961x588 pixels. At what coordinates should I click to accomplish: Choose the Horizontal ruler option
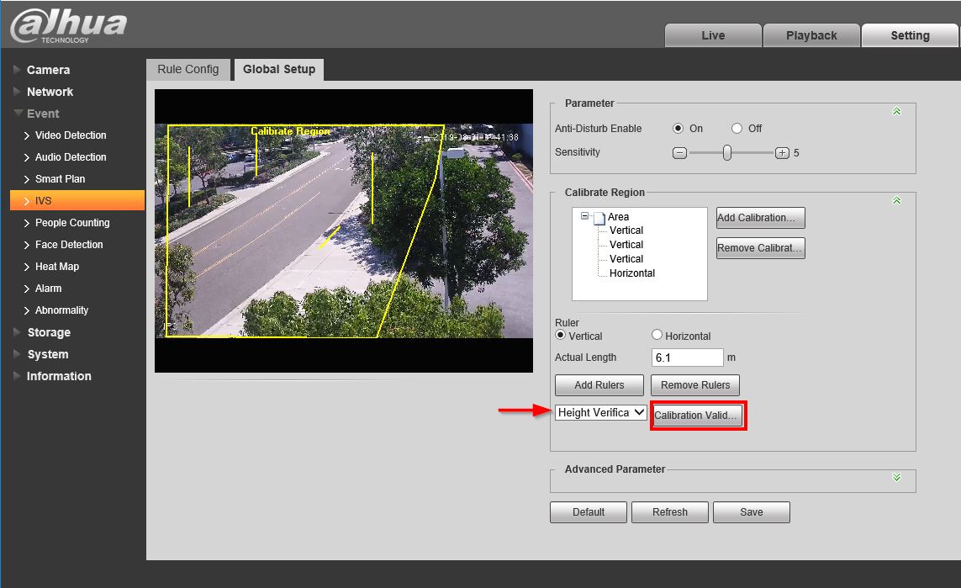(657, 335)
